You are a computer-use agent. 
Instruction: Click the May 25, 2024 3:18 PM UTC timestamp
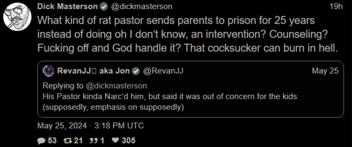tap(90, 125)
